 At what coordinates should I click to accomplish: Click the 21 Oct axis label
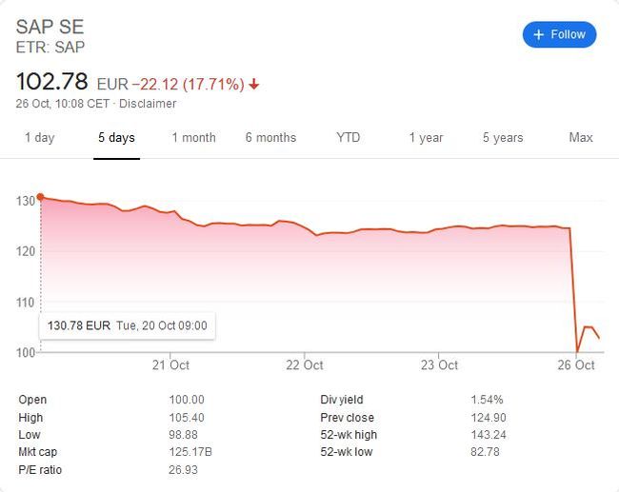tap(170, 365)
